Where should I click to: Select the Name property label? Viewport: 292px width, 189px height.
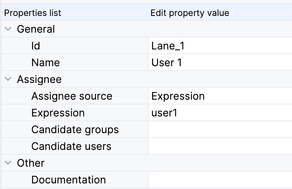tap(45, 63)
